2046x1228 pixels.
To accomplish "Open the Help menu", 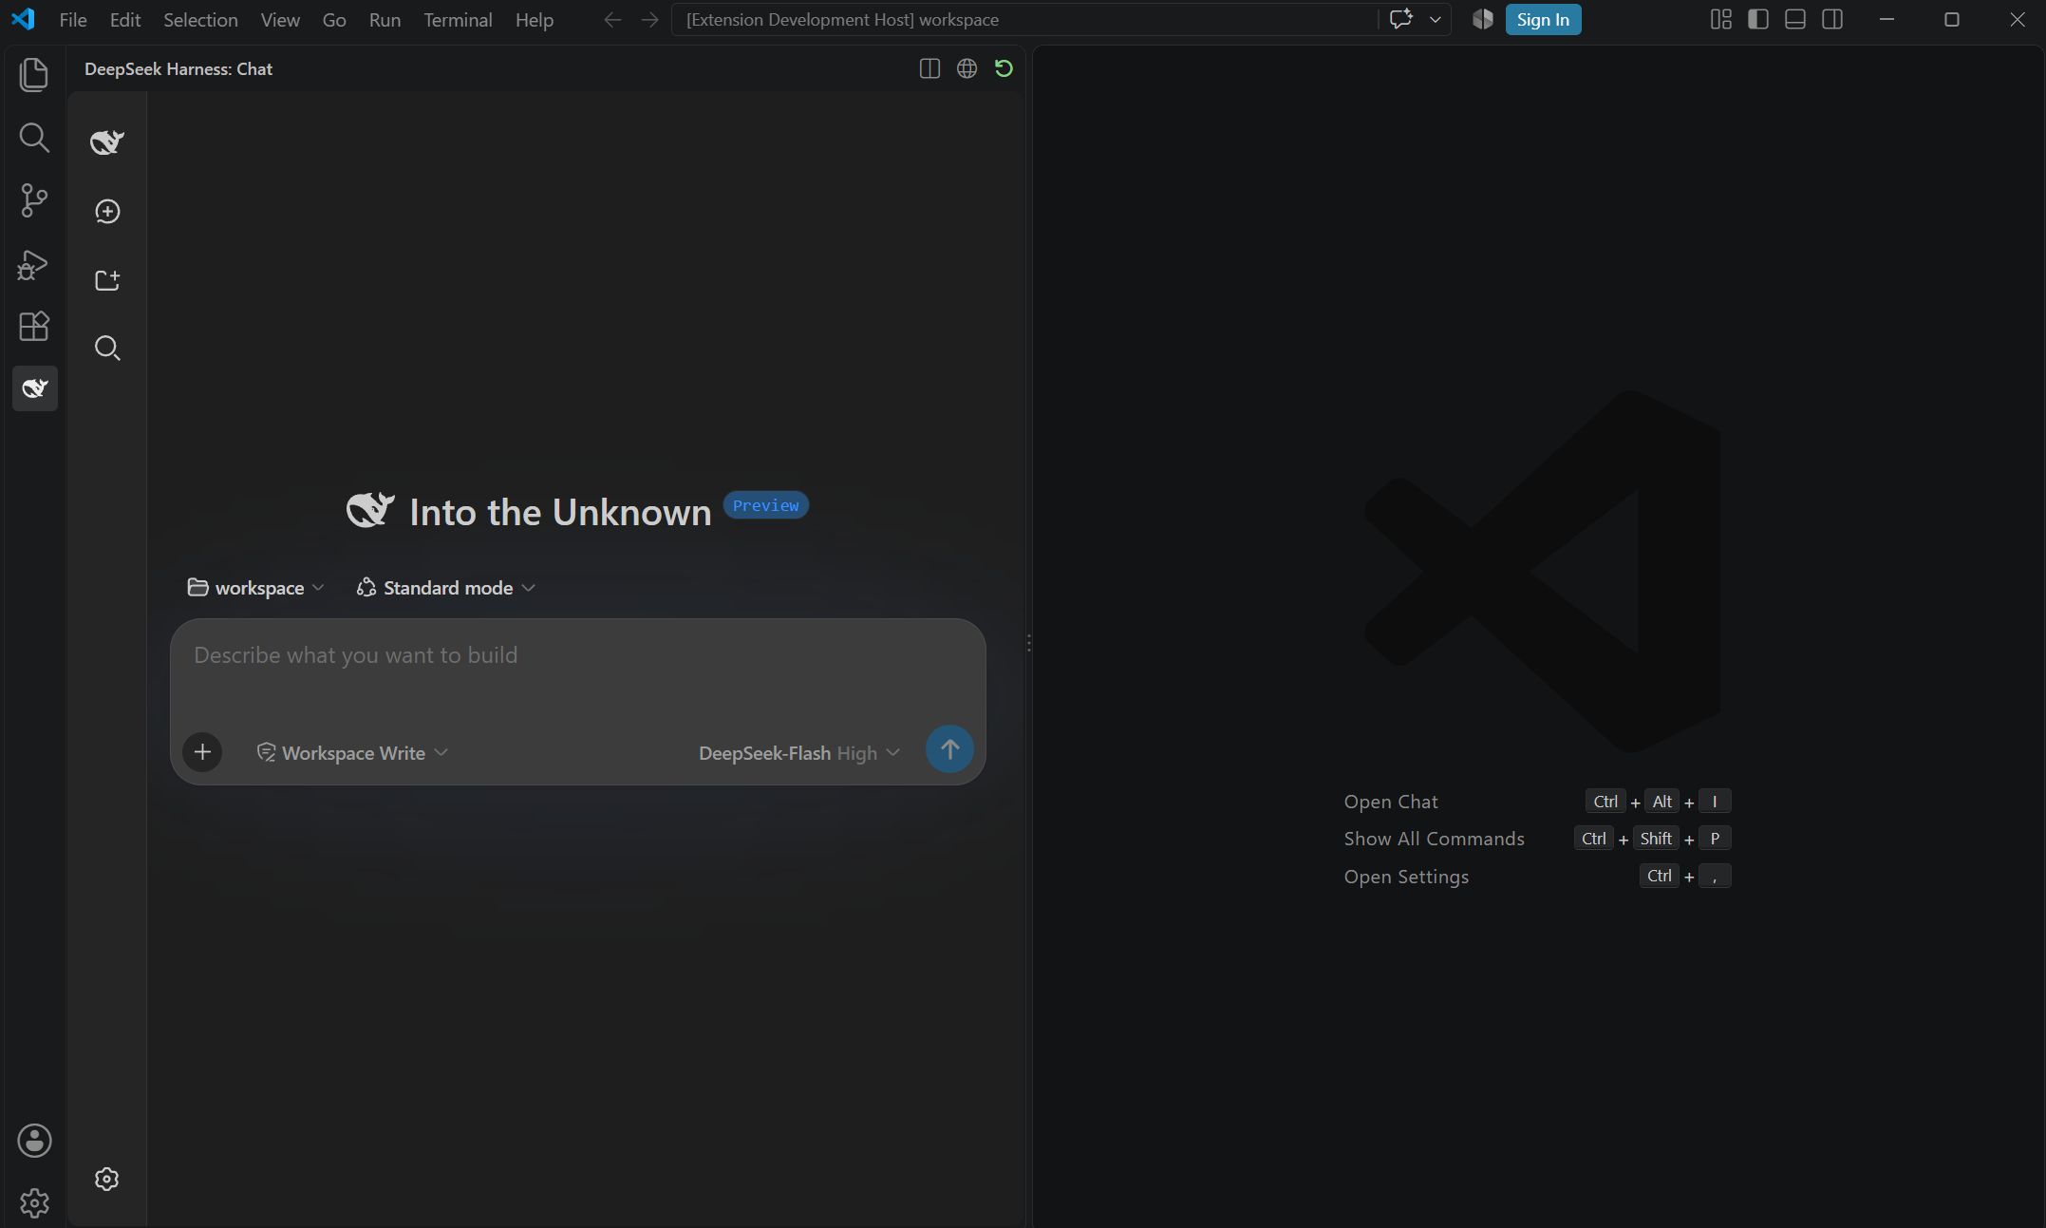I will (x=535, y=20).
